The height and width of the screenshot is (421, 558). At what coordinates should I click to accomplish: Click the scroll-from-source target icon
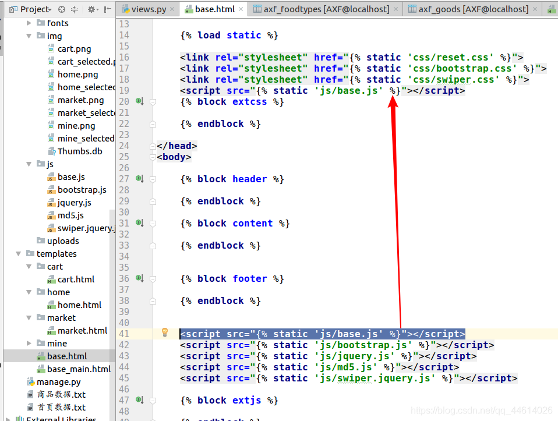[x=62, y=9]
